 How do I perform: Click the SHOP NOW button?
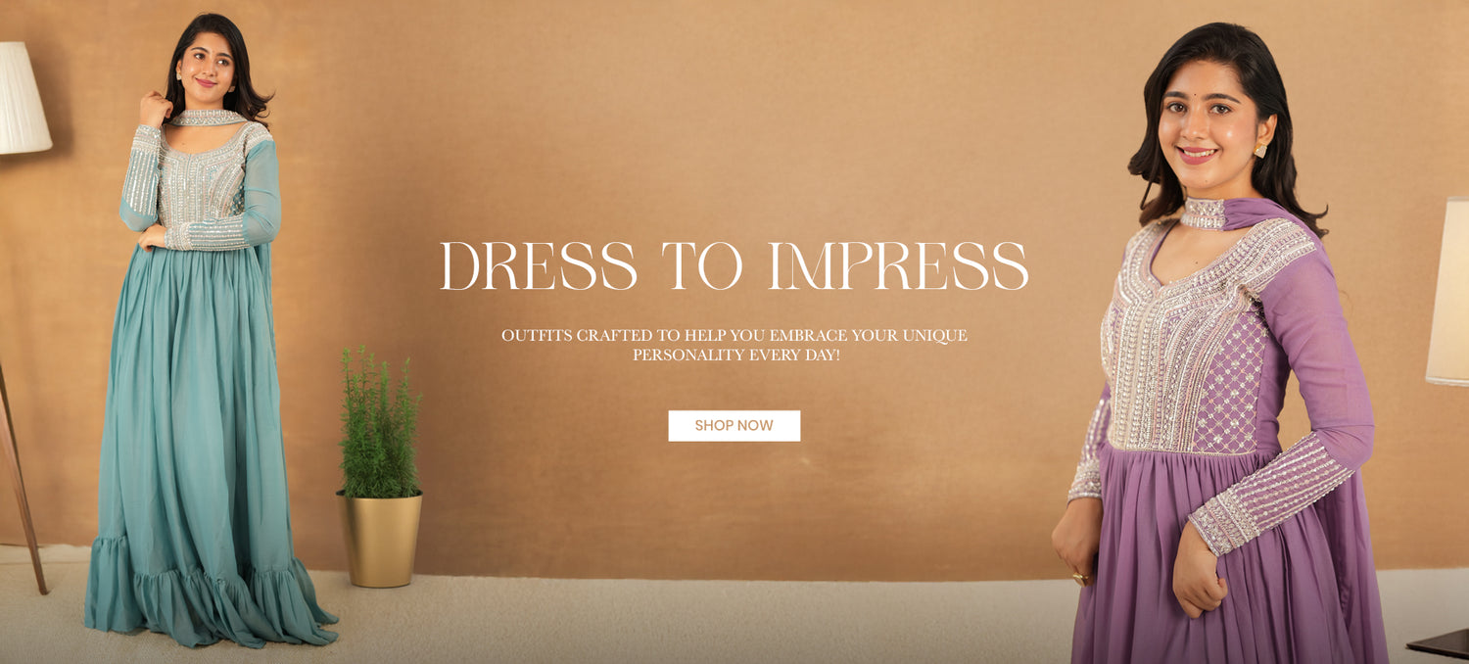(734, 426)
